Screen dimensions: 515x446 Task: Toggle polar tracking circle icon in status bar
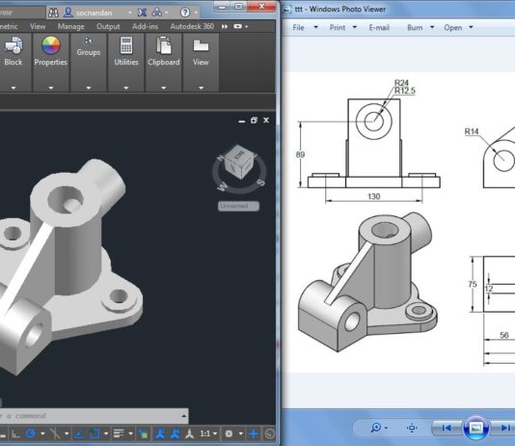pyautogui.click(x=31, y=433)
